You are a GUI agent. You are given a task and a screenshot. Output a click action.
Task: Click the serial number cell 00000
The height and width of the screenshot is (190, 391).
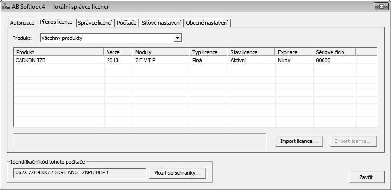323,60
